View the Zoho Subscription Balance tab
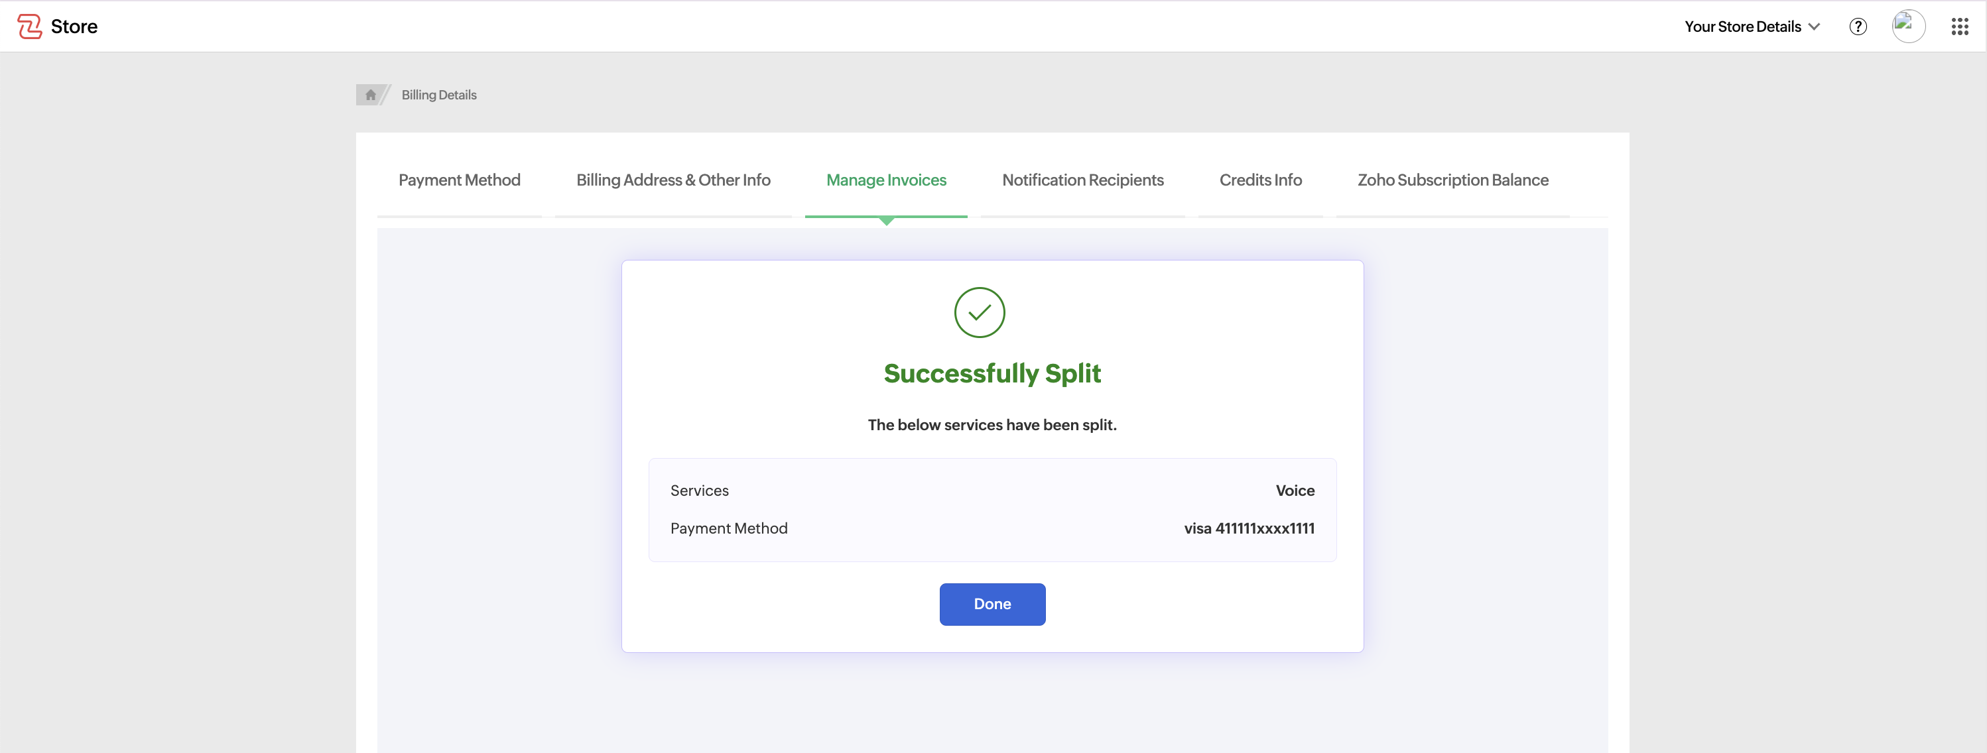The height and width of the screenshot is (753, 1987). (x=1452, y=180)
